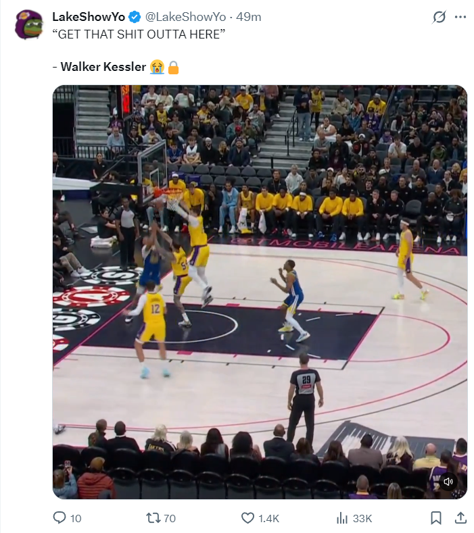Click the 70 reposts count

click(170, 518)
